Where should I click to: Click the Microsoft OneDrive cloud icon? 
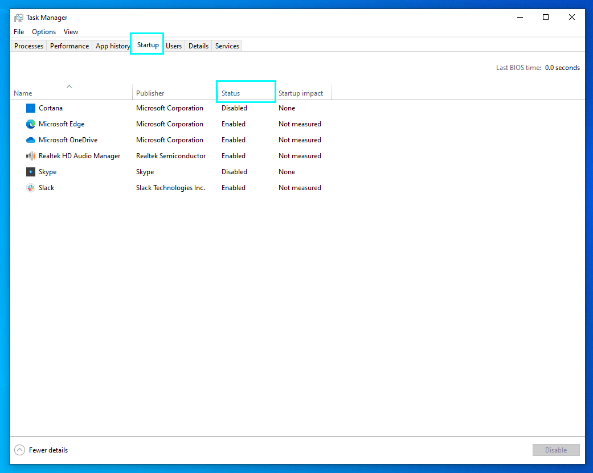coord(30,139)
